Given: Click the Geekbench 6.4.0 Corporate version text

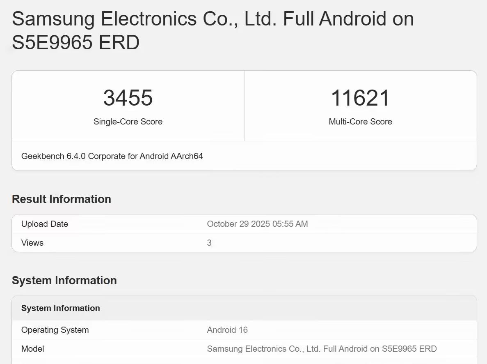Looking at the screenshot, I should coord(112,156).
